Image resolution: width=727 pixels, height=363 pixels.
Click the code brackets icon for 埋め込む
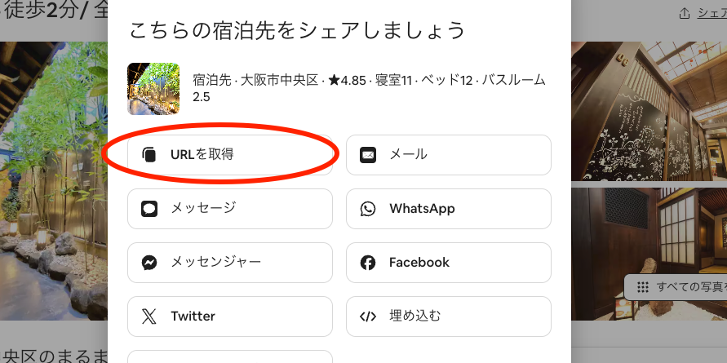pos(368,317)
